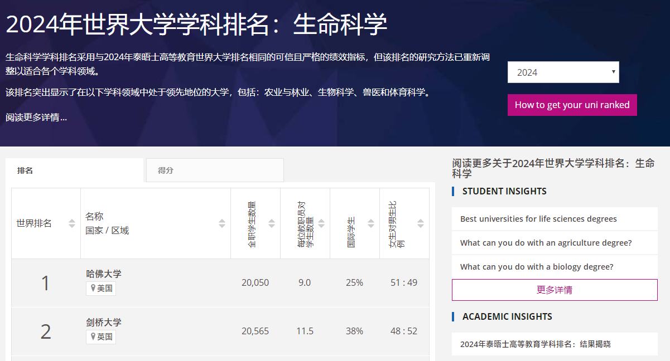The image size is (670, 361).
Task: Click location pin icon beside 美国
Action: click(x=93, y=289)
